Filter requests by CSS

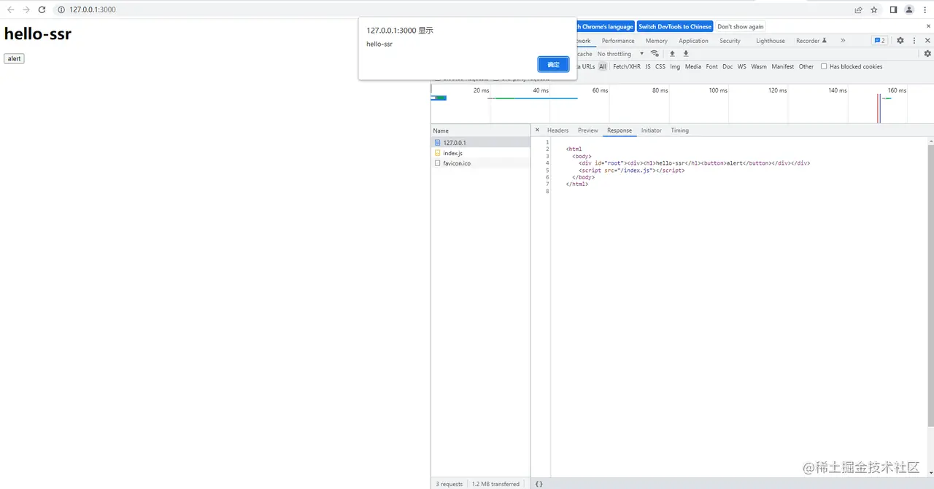click(660, 66)
